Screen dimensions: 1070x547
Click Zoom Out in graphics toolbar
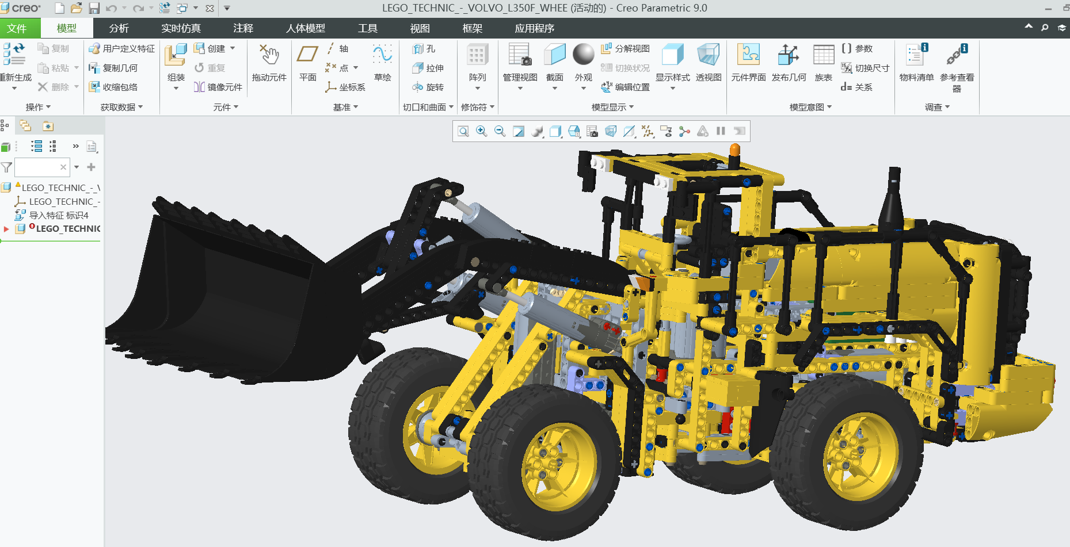click(500, 132)
